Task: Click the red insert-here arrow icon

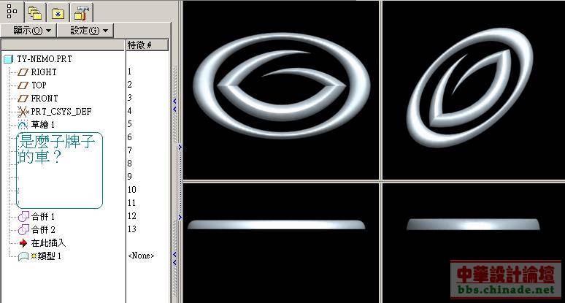Action: coord(23,243)
